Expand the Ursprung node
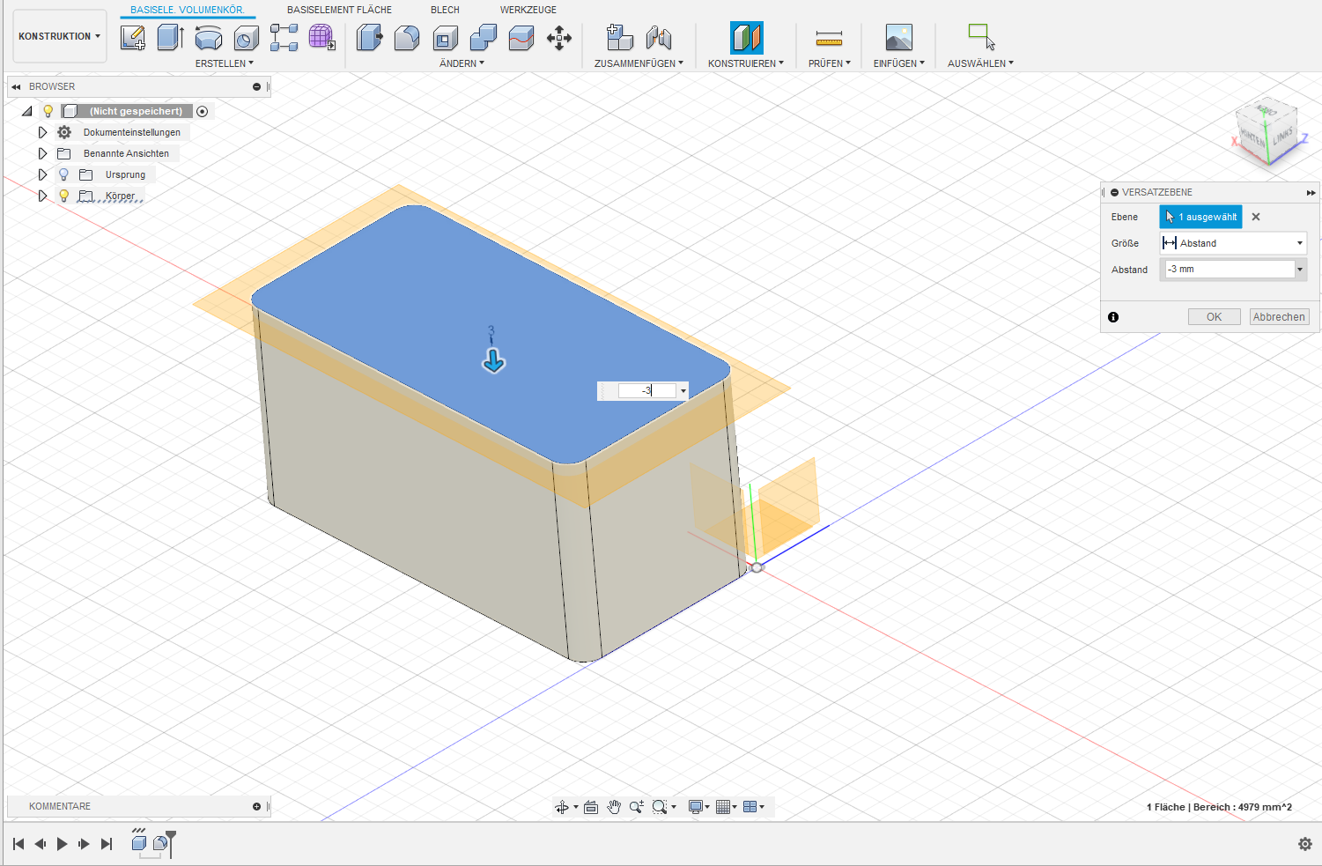The image size is (1322, 866). point(42,174)
